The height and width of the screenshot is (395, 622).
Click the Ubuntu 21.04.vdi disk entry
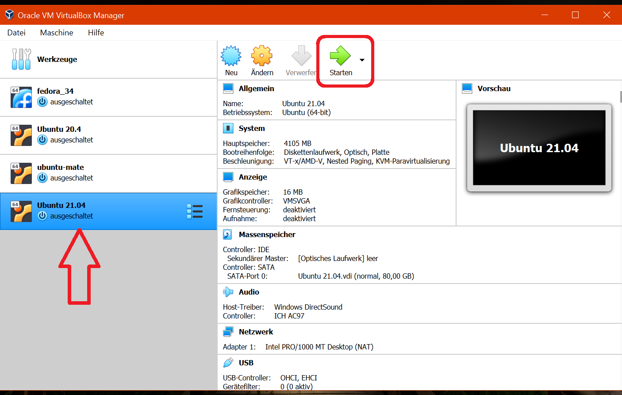pos(356,276)
